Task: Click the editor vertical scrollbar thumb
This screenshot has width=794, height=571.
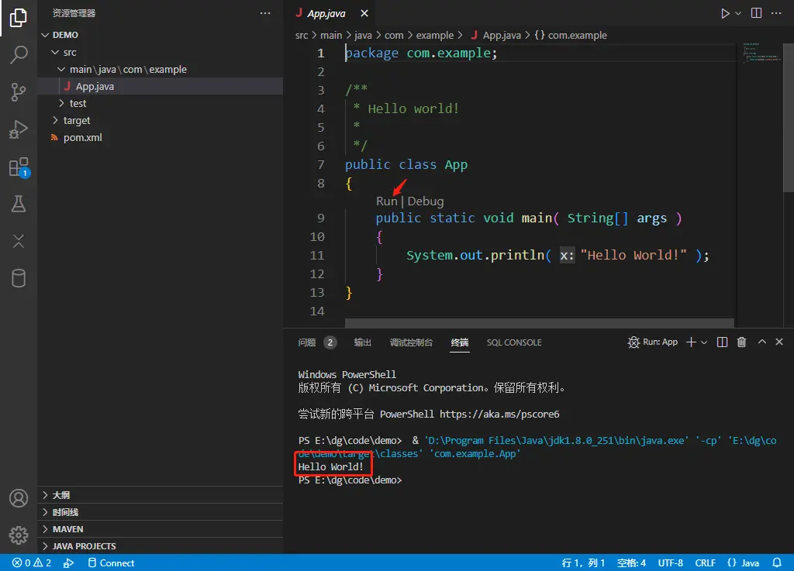Action: [x=789, y=117]
